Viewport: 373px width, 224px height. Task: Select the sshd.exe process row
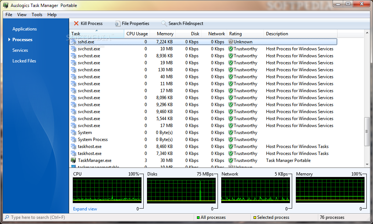coord(203,42)
